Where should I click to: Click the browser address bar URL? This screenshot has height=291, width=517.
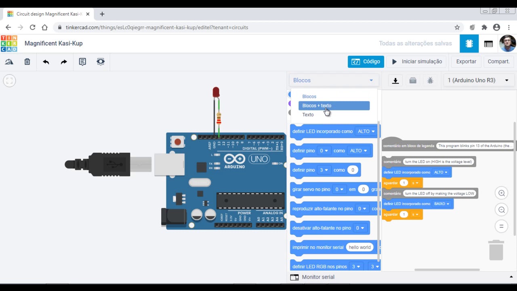[157, 27]
